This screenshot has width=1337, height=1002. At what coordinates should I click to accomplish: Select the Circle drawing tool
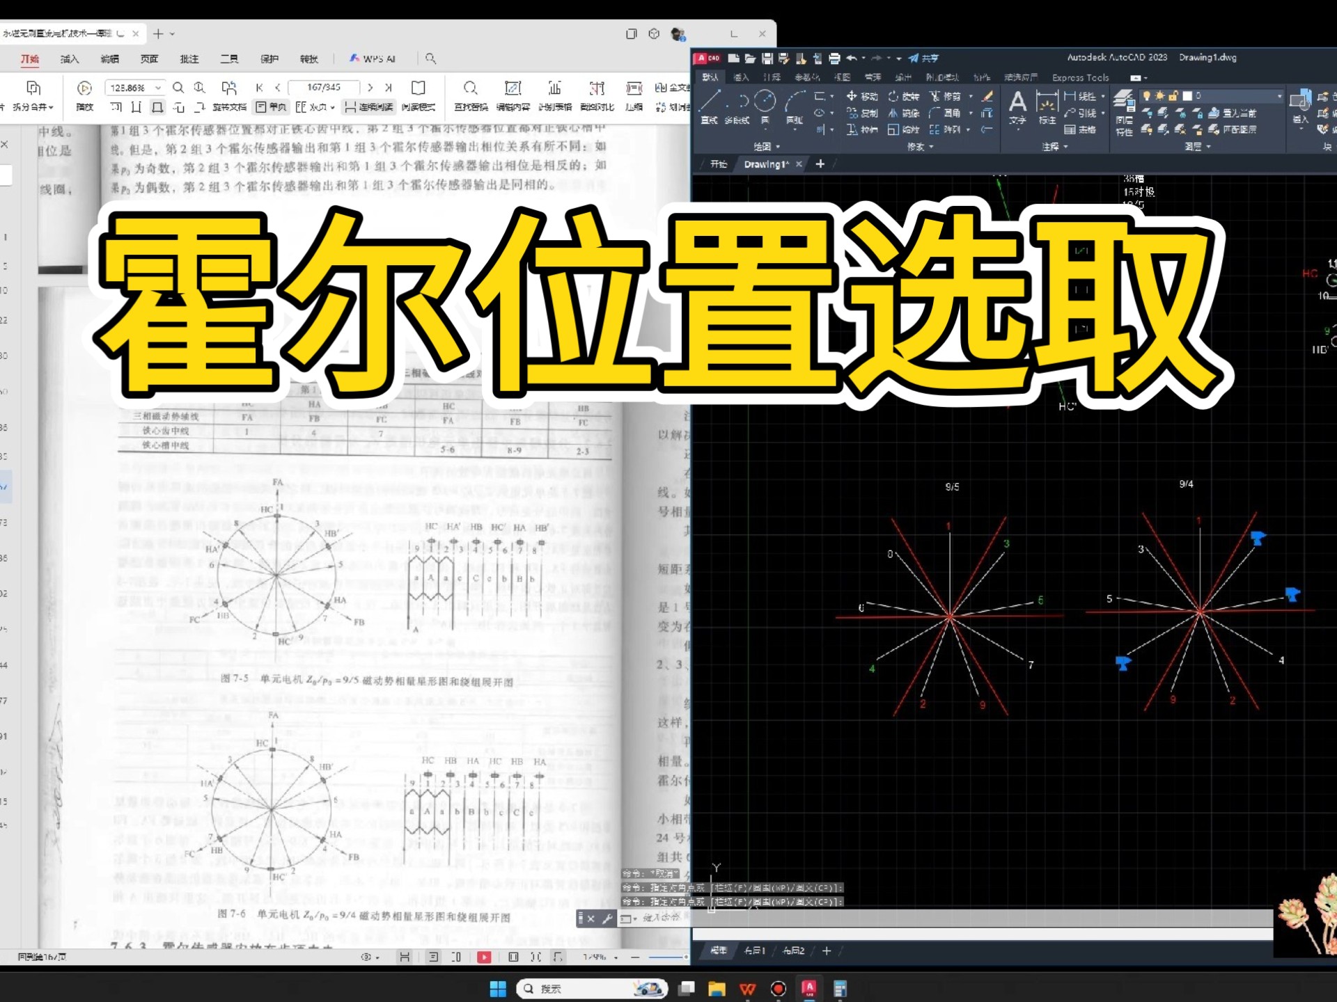click(x=765, y=102)
